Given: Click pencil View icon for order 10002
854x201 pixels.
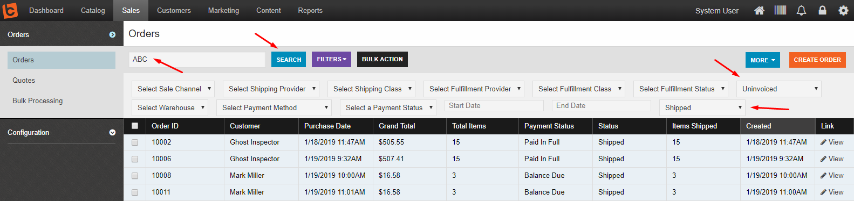Looking at the screenshot, I should [823, 142].
